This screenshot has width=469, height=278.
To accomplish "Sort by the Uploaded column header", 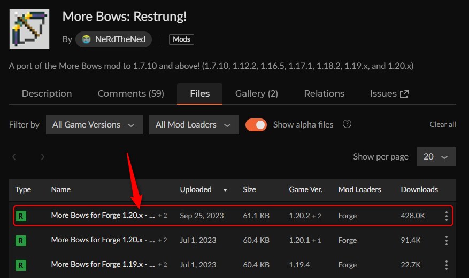I will click(196, 189).
